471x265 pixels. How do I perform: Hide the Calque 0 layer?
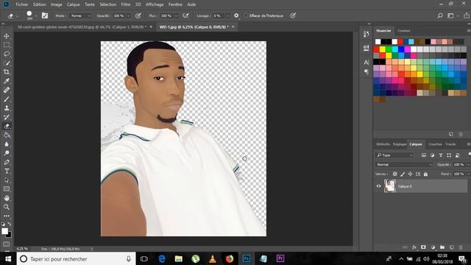click(x=378, y=186)
